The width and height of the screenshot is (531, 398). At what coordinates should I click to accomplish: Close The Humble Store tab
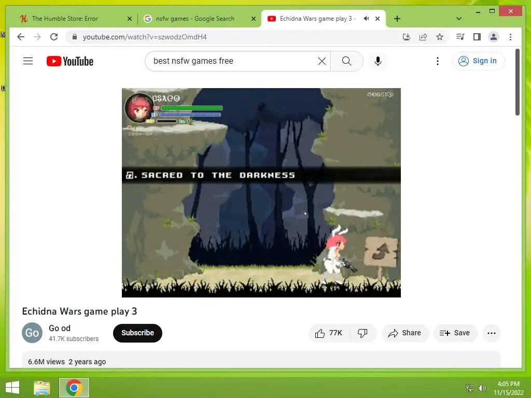pos(129,19)
